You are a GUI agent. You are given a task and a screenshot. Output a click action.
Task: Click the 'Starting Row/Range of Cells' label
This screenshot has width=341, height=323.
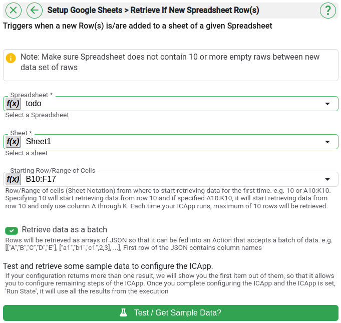coord(53,171)
